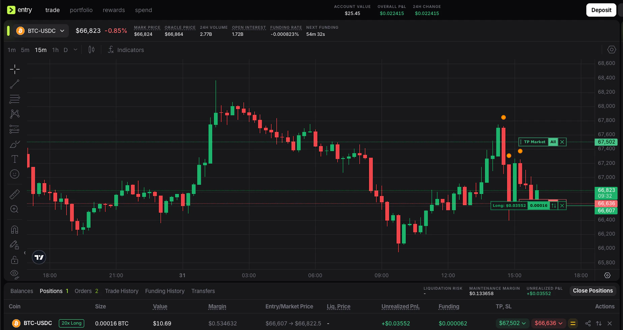Sort by Value column header
This screenshot has height=330, width=623.
[160, 306]
